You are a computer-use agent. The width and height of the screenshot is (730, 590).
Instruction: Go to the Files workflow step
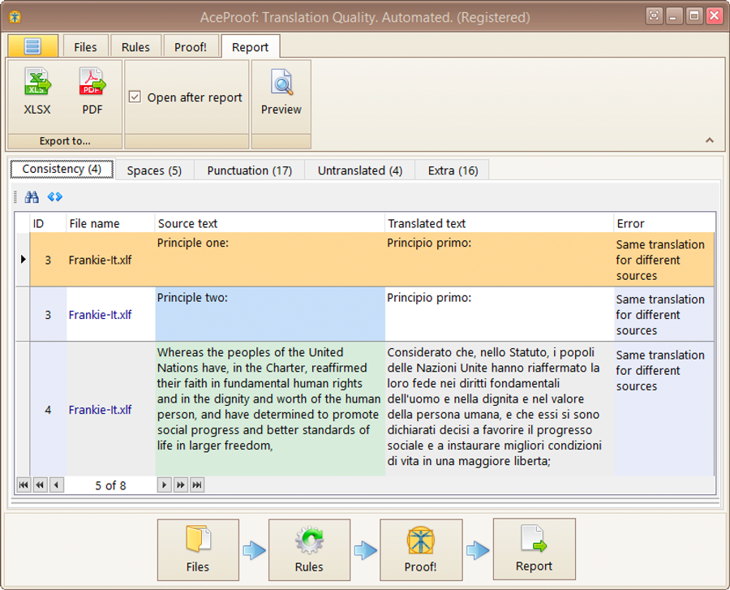(198, 549)
